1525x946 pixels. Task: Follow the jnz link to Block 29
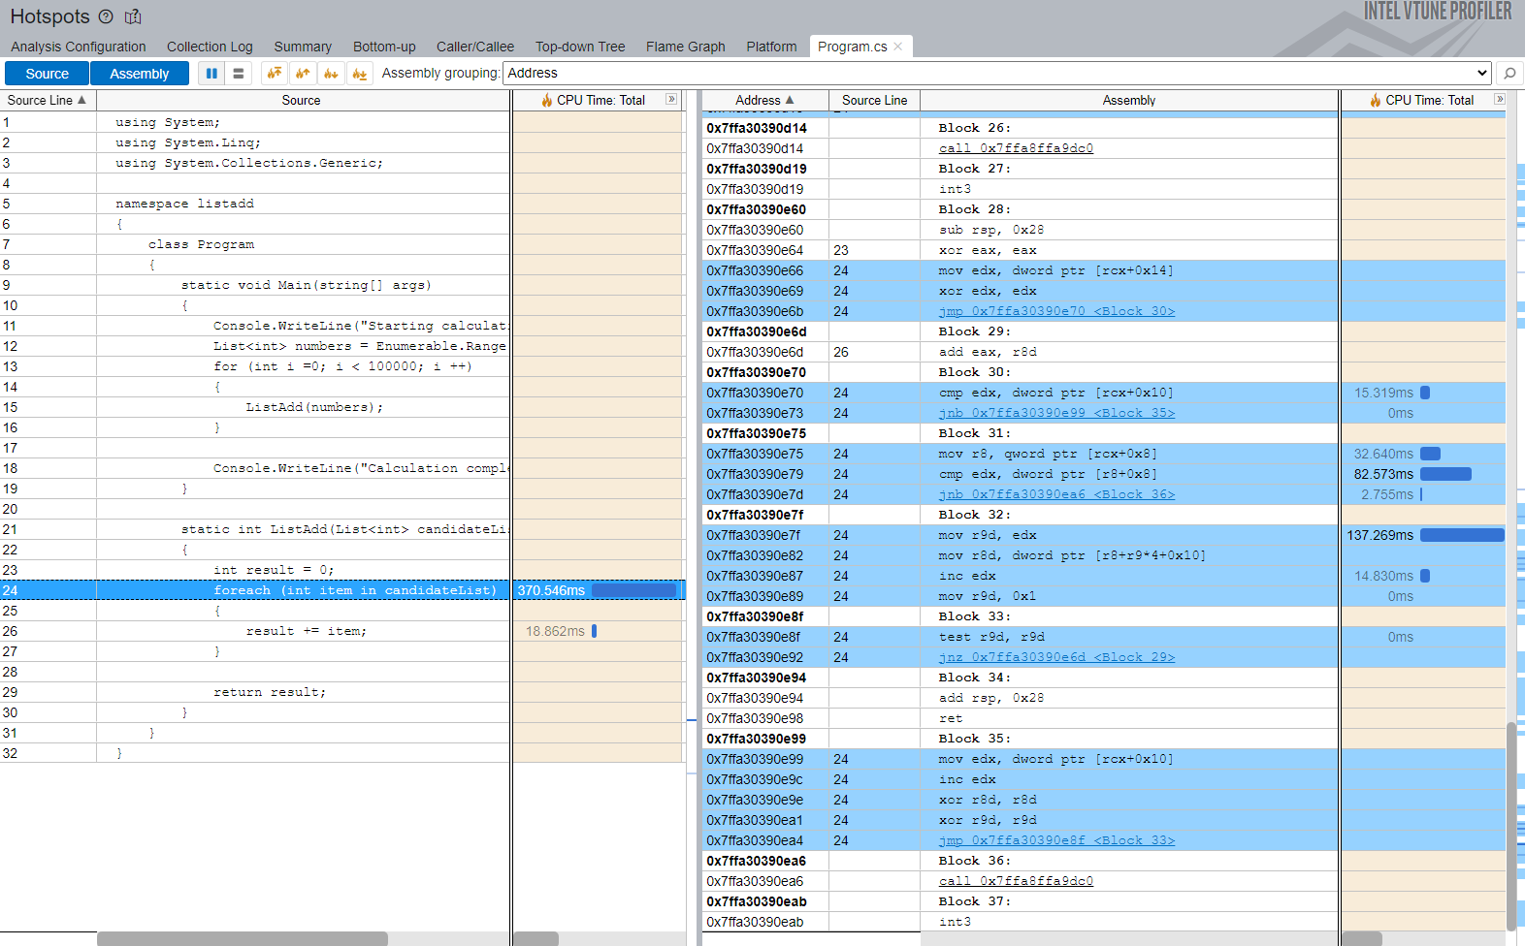(1056, 657)
